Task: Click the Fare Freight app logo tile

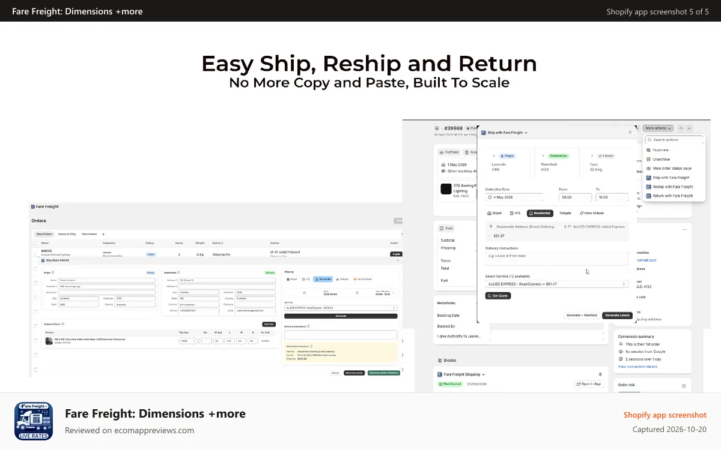Action: coord(34,421)
